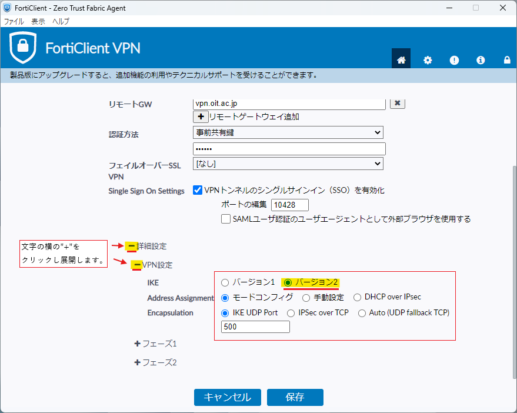
Task: Select IKE バージョン1 radio button
Action: 225,282
